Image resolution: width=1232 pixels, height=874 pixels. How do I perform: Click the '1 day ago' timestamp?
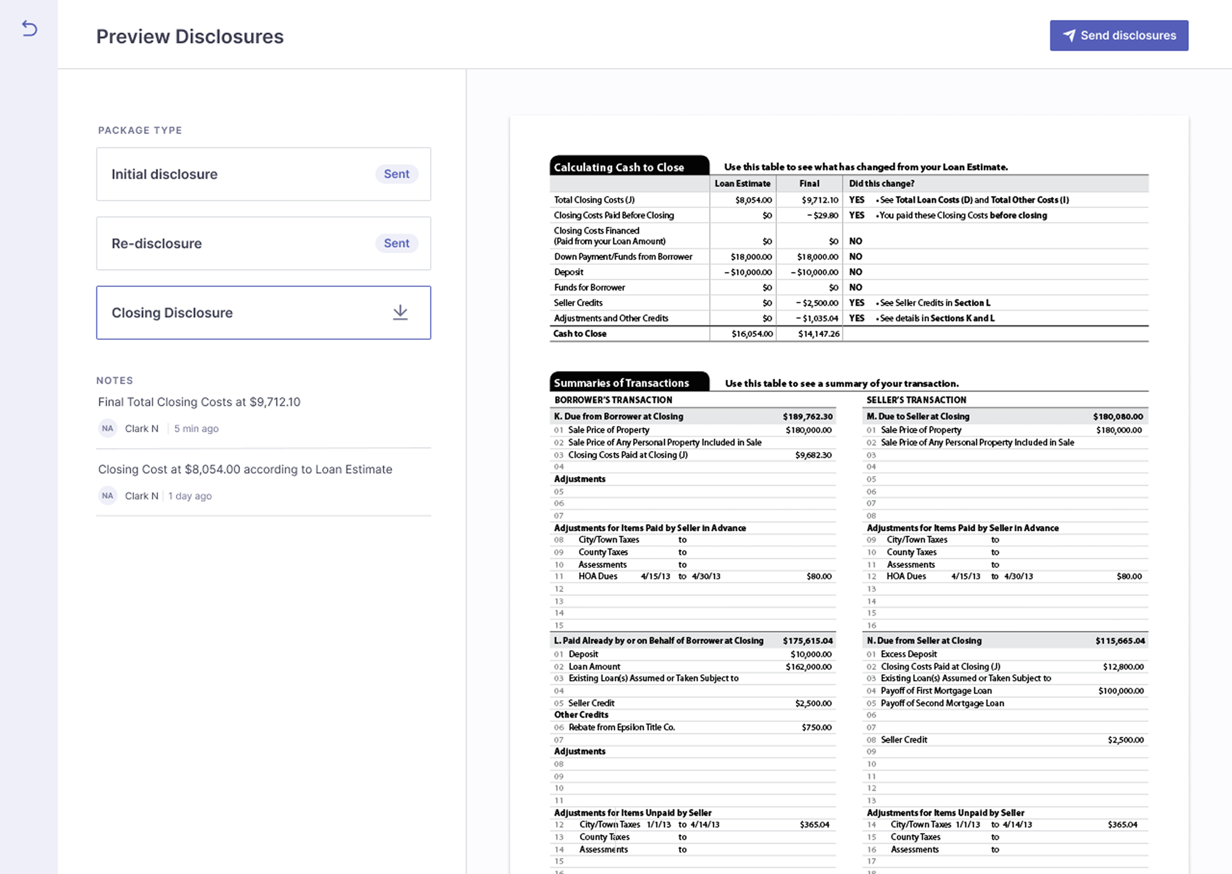(190, 496)
